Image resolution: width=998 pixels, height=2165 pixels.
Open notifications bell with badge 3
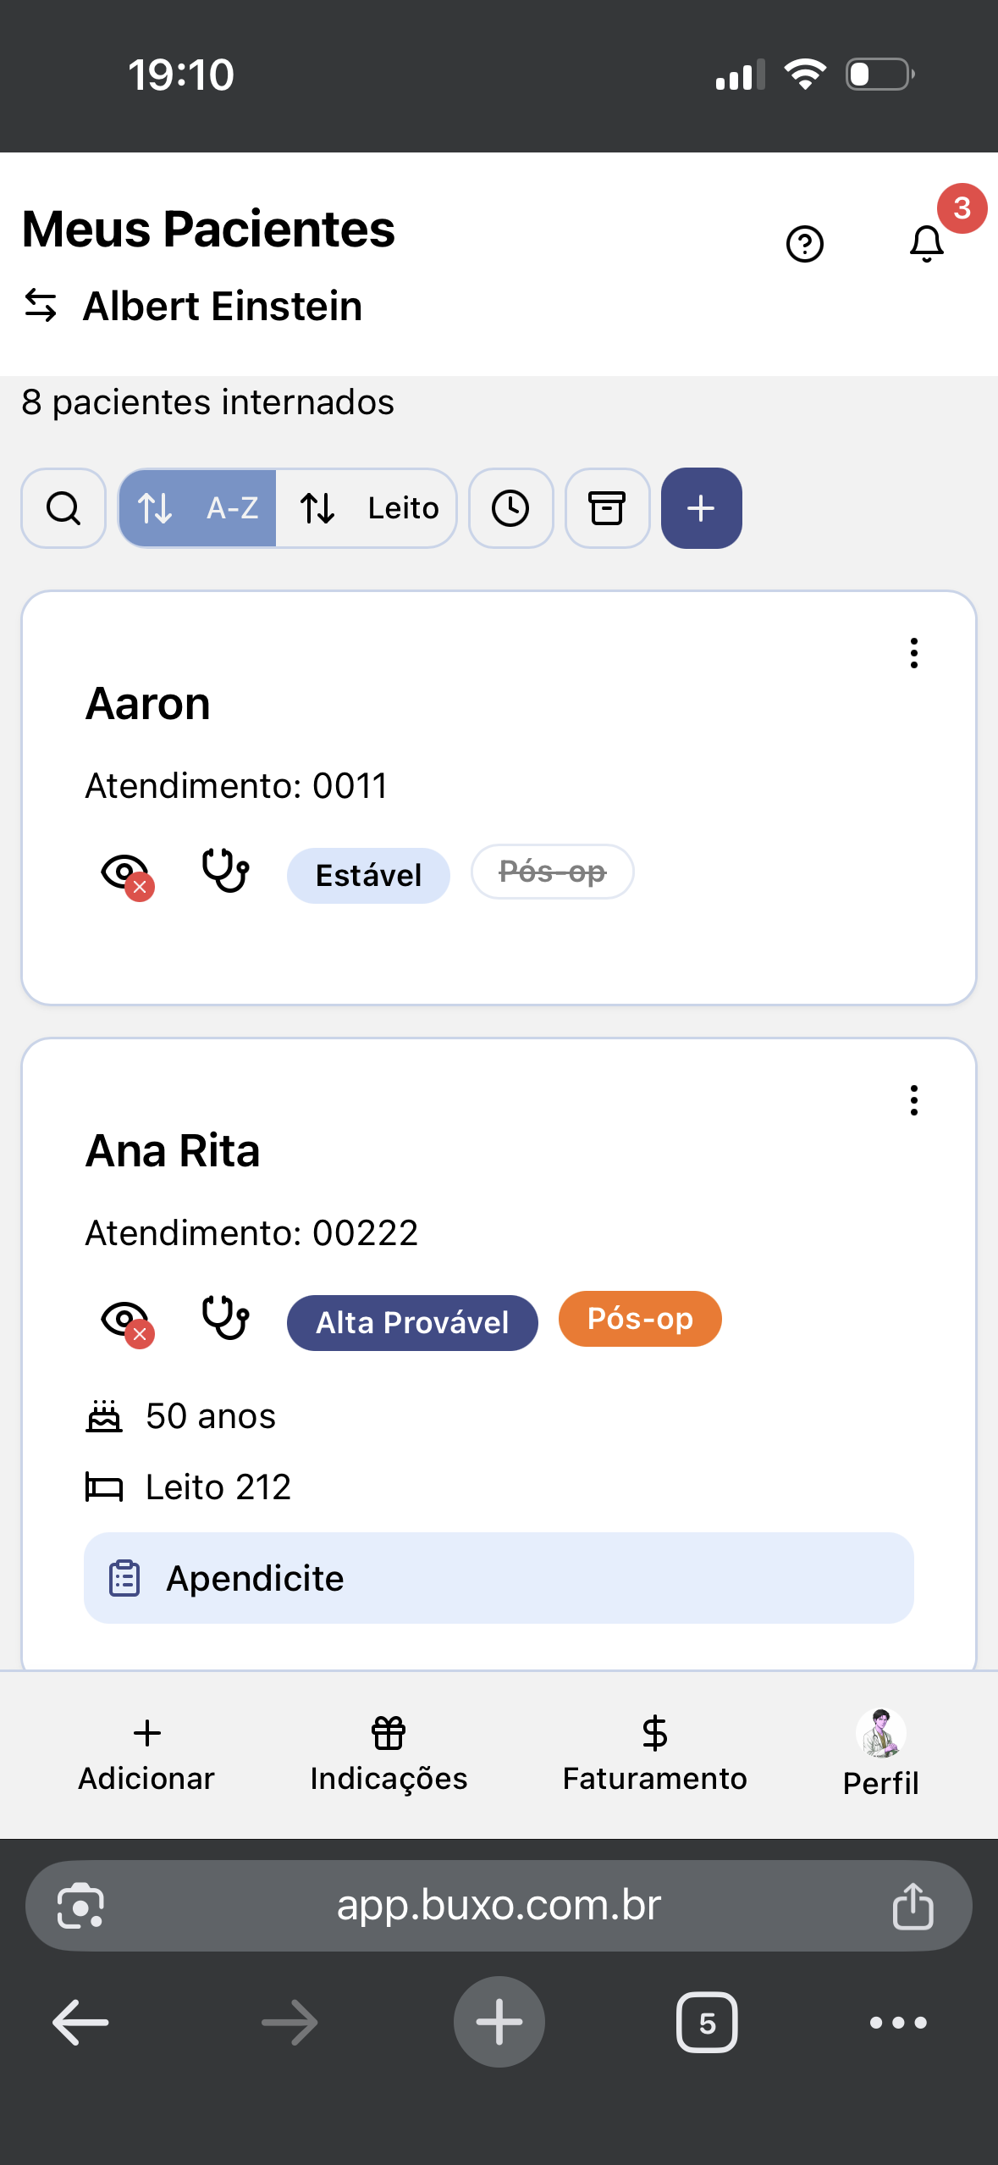[927, 244]
